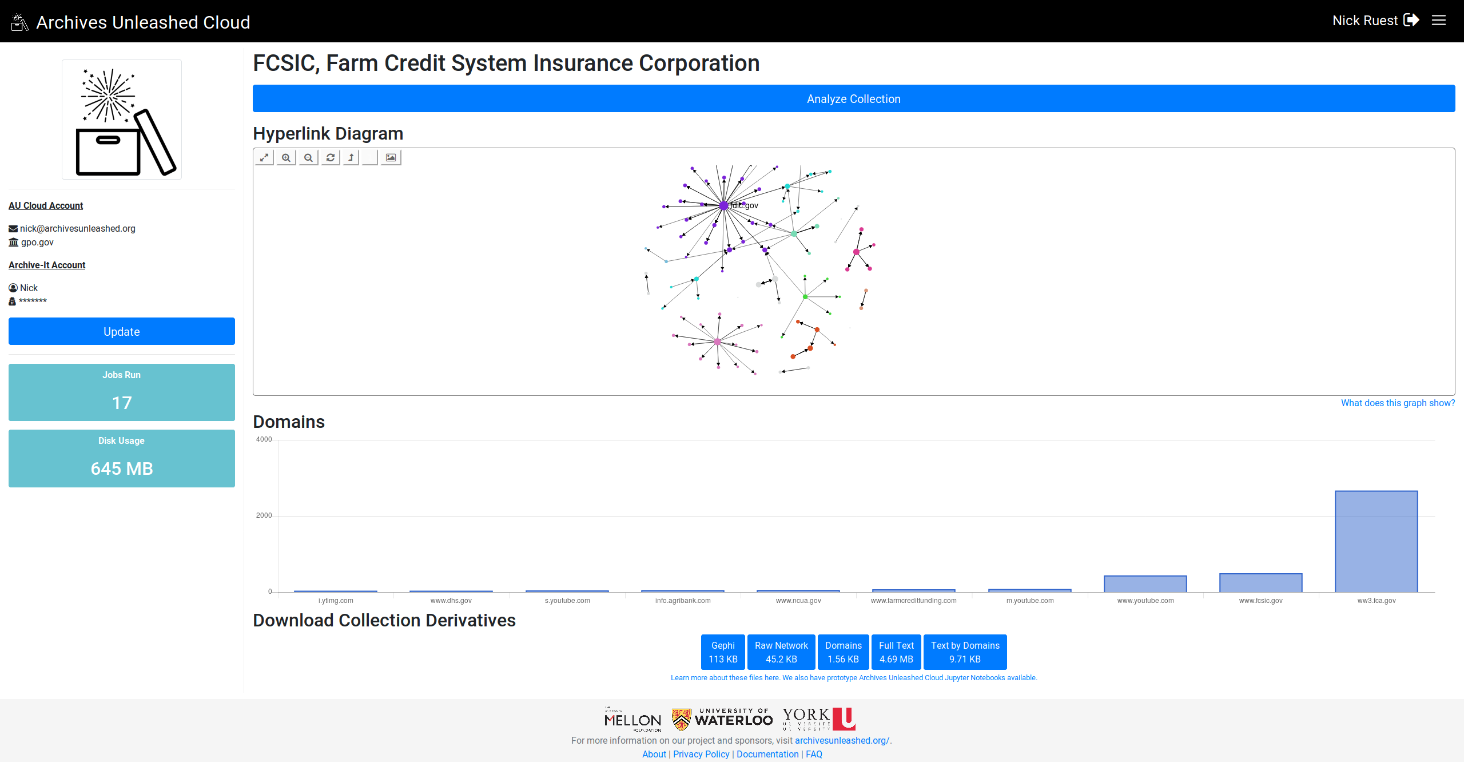Click the Analyze Collection button
This screenshot has height=762, width=1464.
click(854, 98)
